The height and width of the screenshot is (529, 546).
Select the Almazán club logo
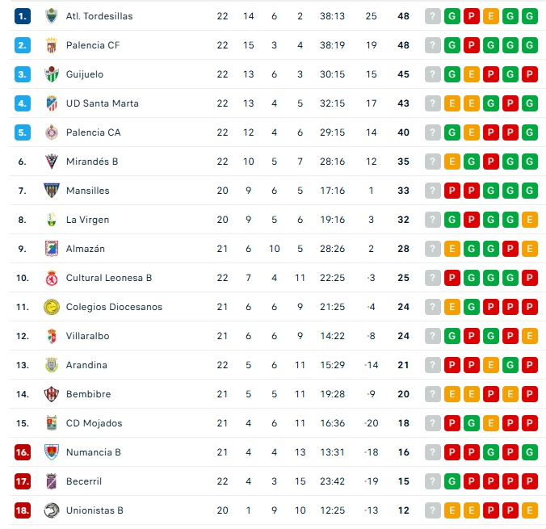click(52, 249)
